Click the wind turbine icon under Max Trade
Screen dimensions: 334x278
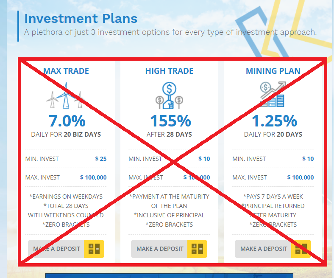66,95
